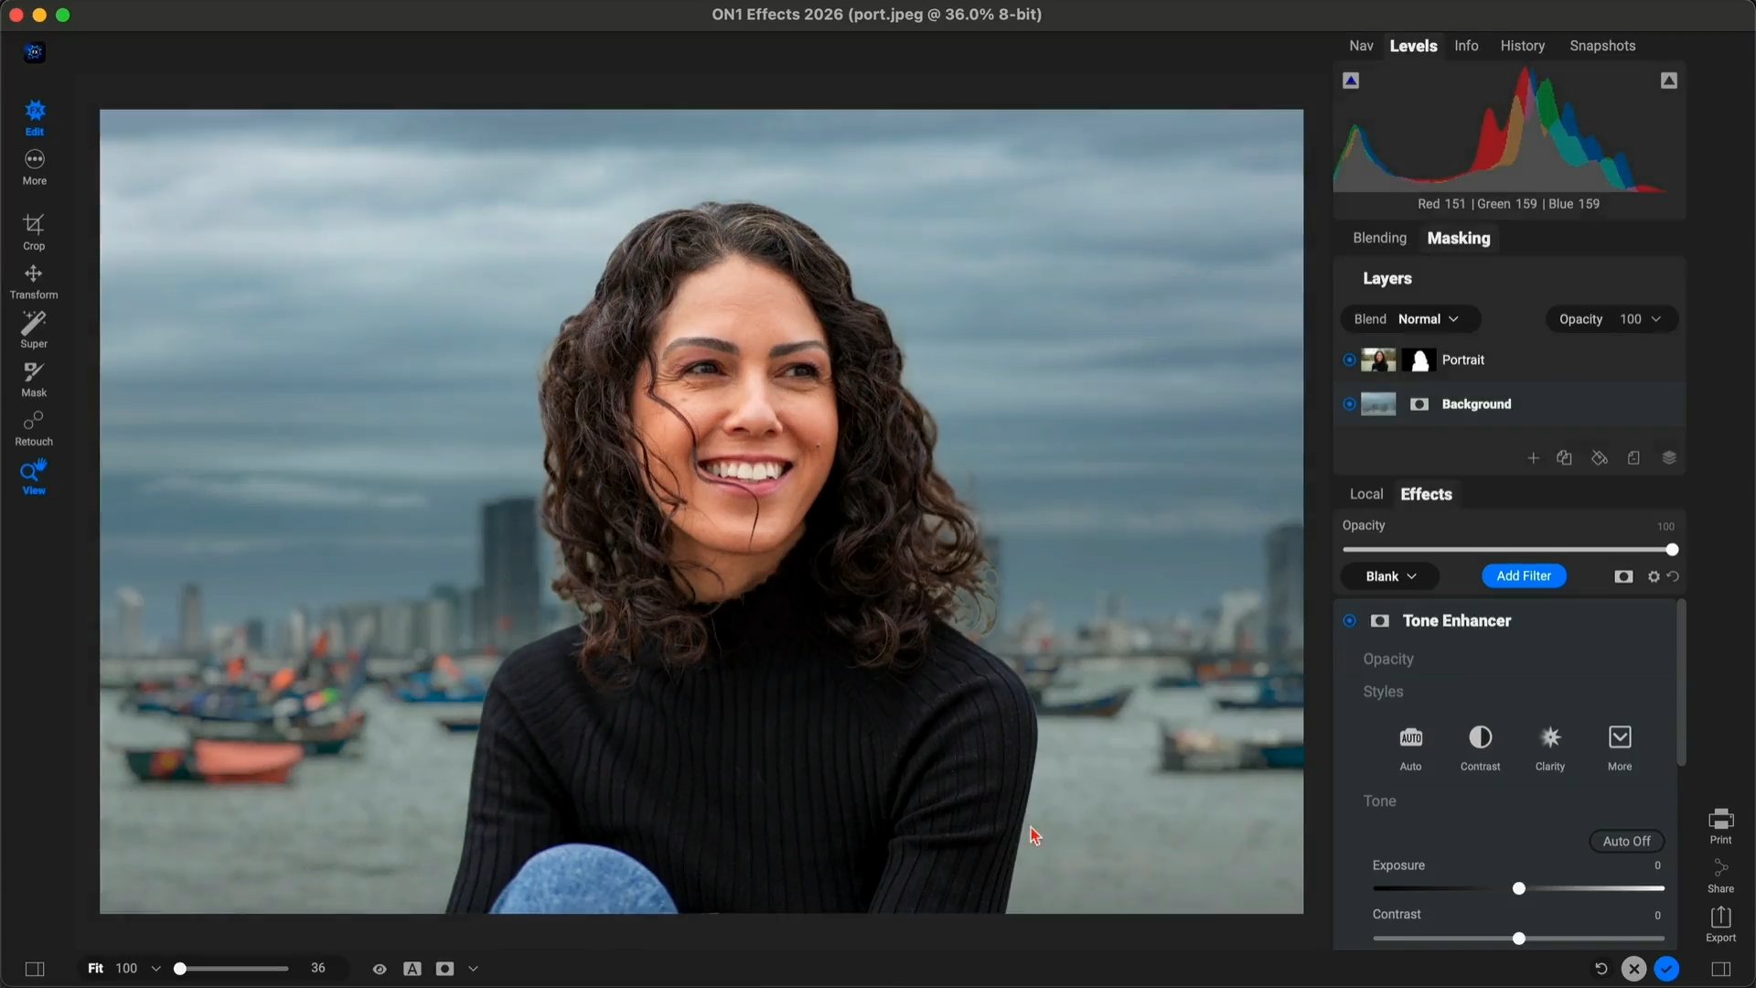Click the Auto Off tone button
This screenshot has height=988, width=1756.
[1626, 842]
